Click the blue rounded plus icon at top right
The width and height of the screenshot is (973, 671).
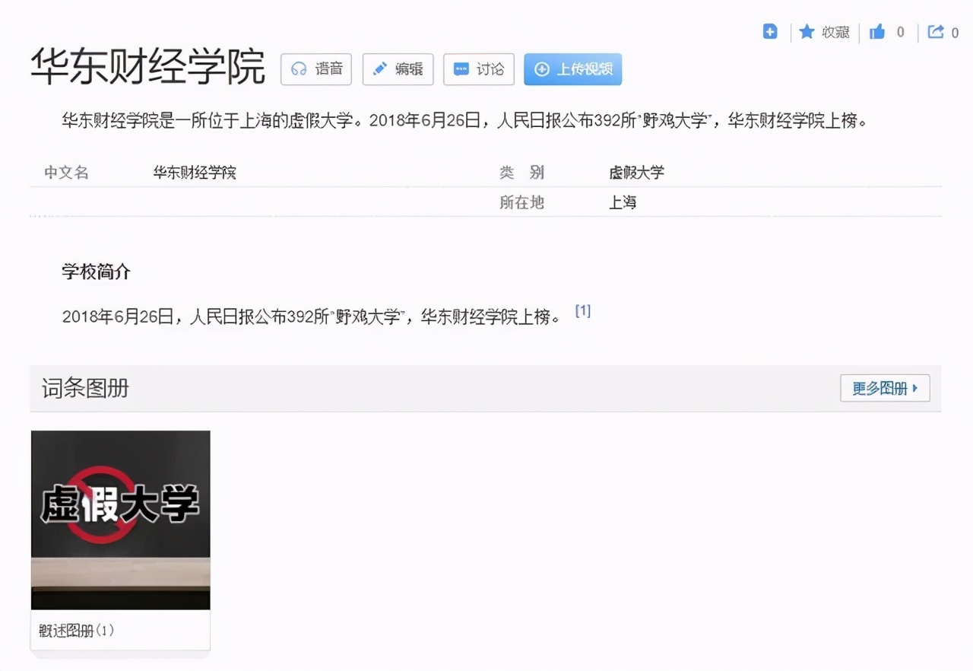[769, 32]
